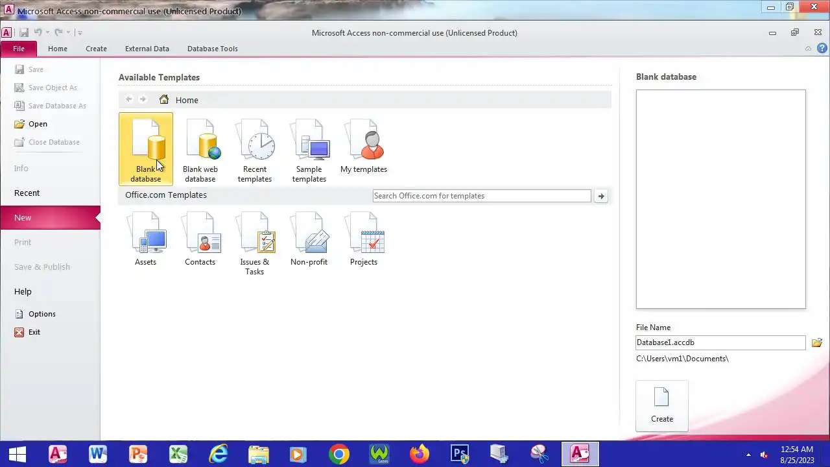830x467 pixels.
Task: Select Info in the backstage menu
Action: click(x=50, y=169)
